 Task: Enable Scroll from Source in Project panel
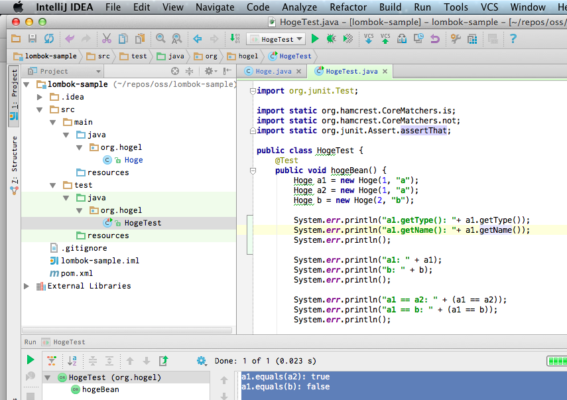click(x=174, y=71)
